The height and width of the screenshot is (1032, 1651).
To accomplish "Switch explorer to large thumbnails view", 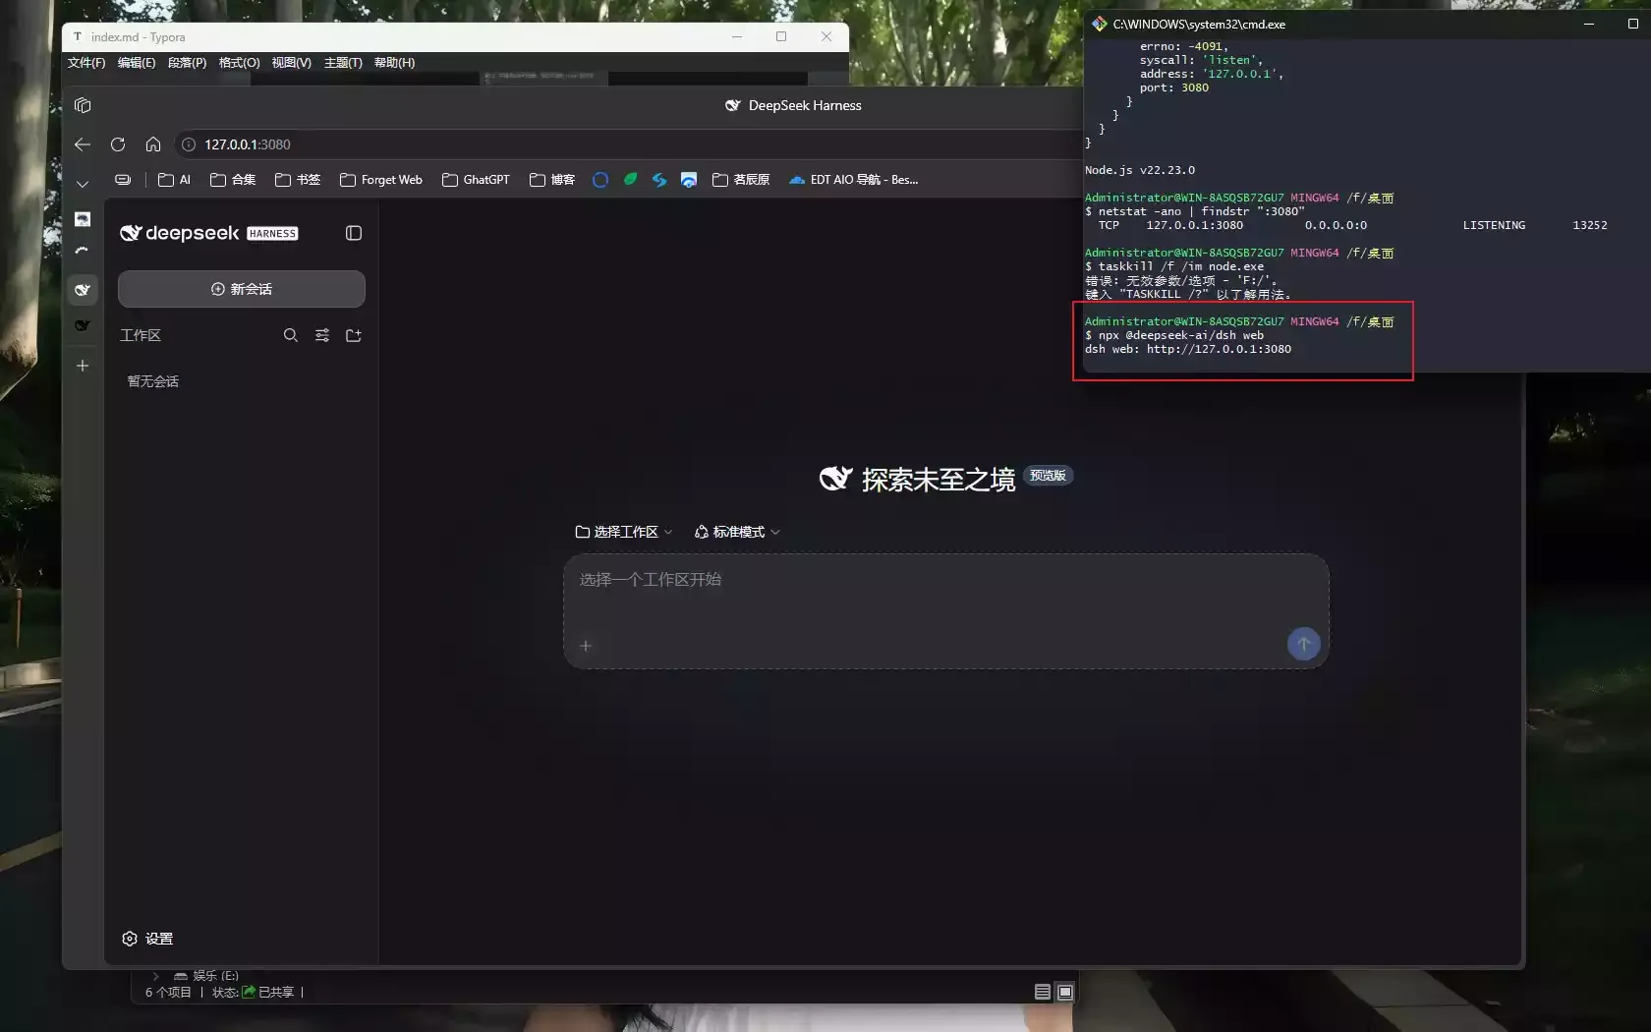I will tap(1064, 992).
